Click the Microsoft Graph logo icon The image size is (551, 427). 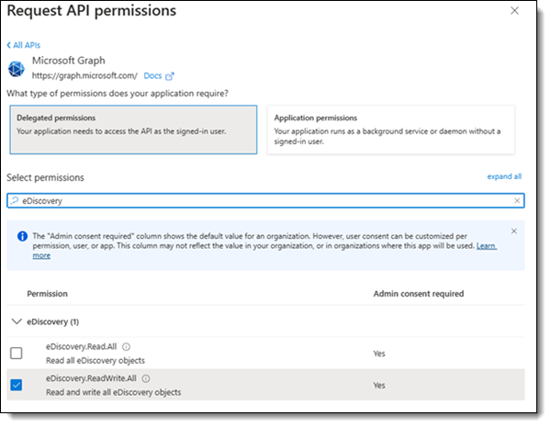(17, 69)
